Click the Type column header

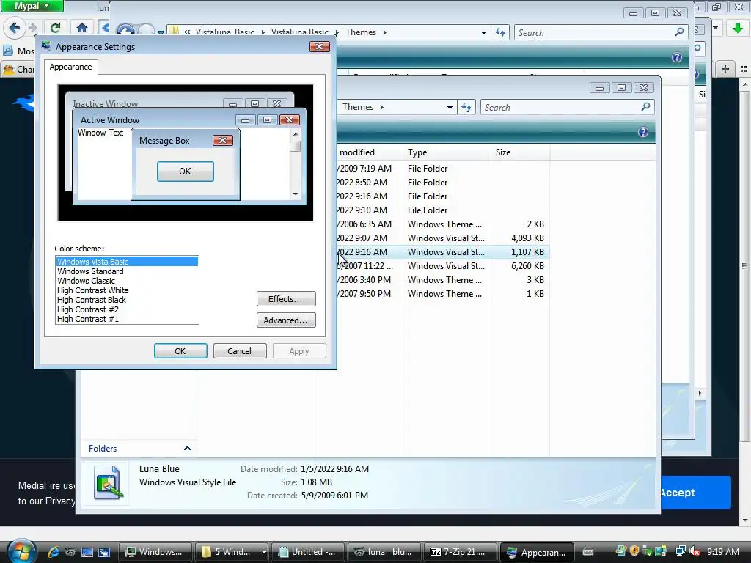447,152
